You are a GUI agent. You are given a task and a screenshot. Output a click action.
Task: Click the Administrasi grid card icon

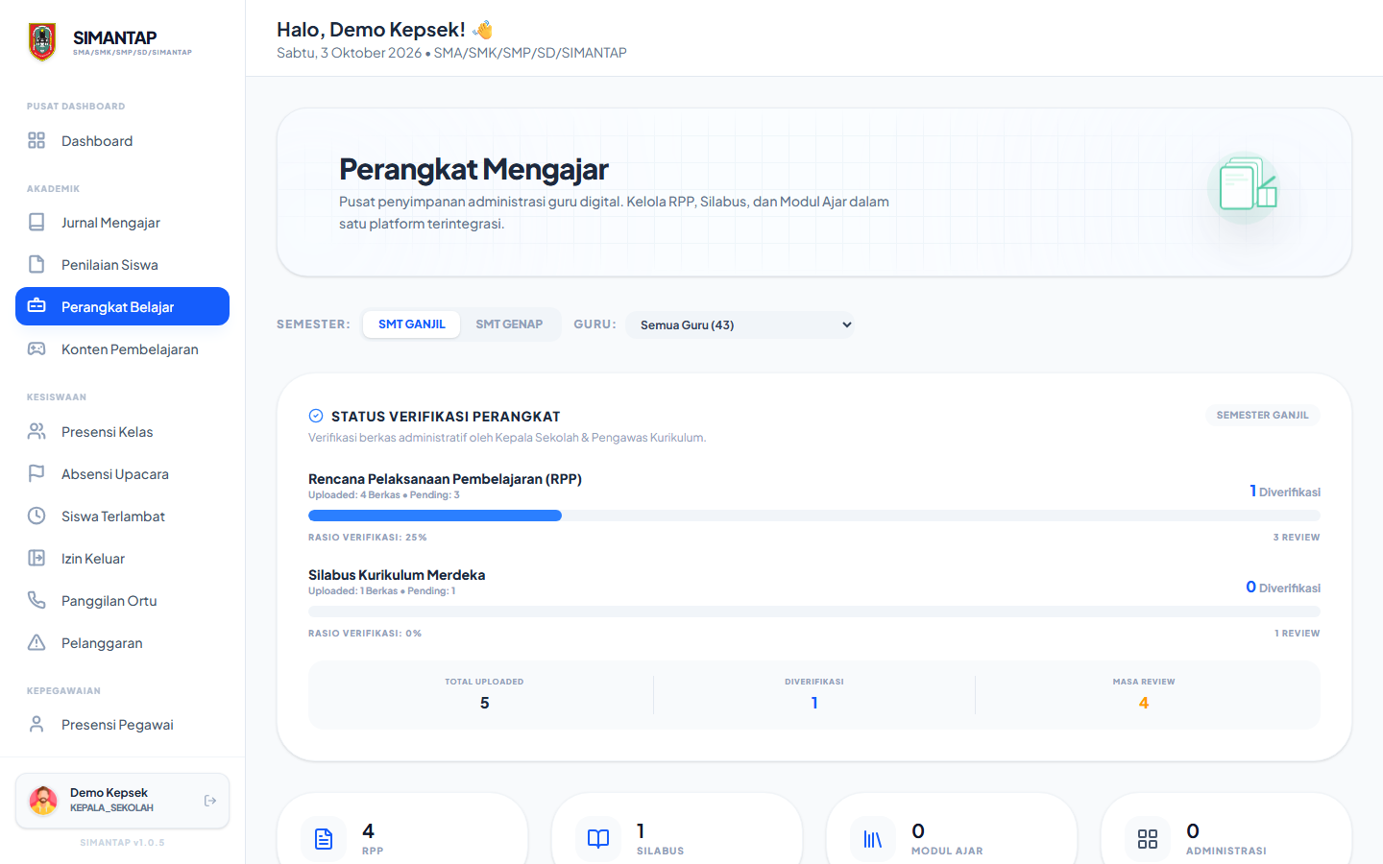1148,839
